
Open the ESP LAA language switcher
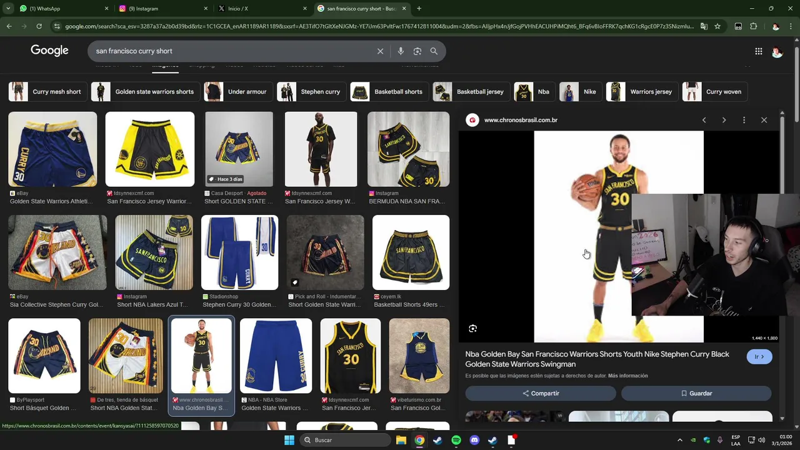[x=736, y=440]
